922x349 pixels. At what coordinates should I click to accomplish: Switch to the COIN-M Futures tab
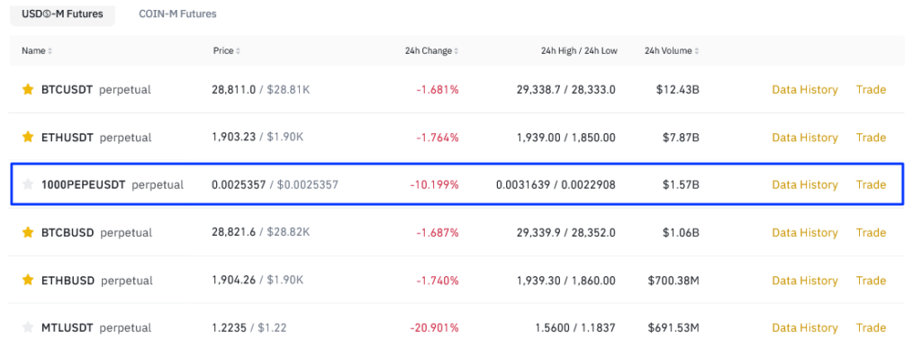(x=177, y=13)
